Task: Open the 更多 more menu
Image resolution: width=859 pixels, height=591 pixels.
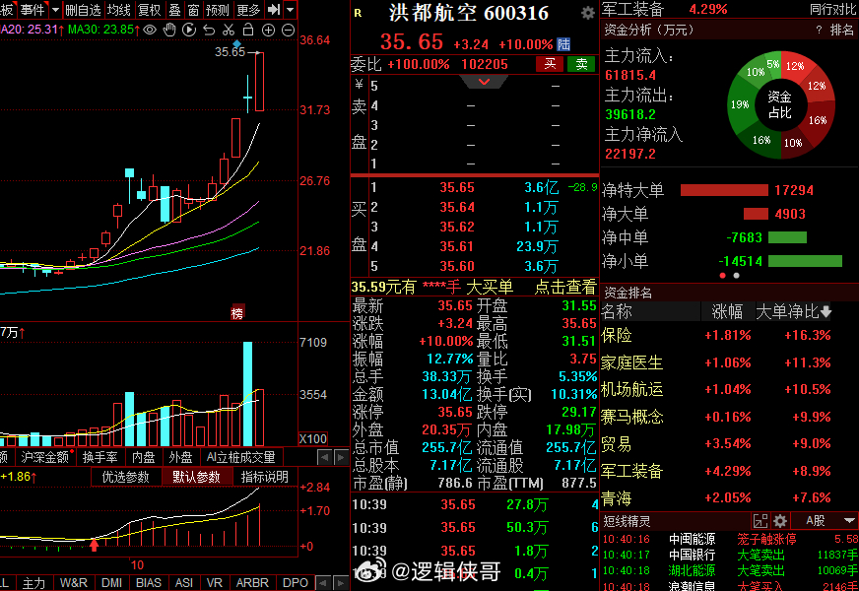Action: (x=248, y=9)
